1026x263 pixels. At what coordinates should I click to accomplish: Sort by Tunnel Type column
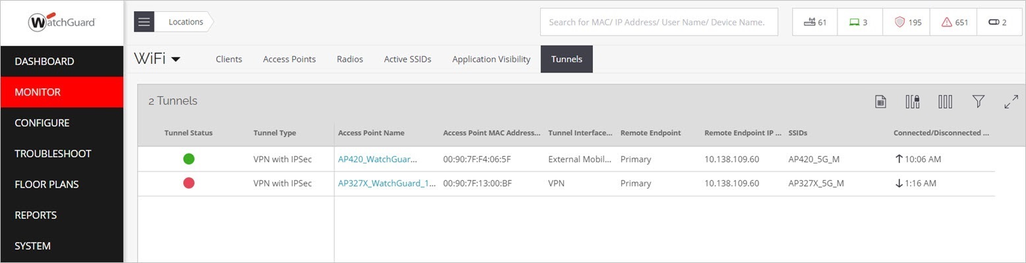[274, 132]
